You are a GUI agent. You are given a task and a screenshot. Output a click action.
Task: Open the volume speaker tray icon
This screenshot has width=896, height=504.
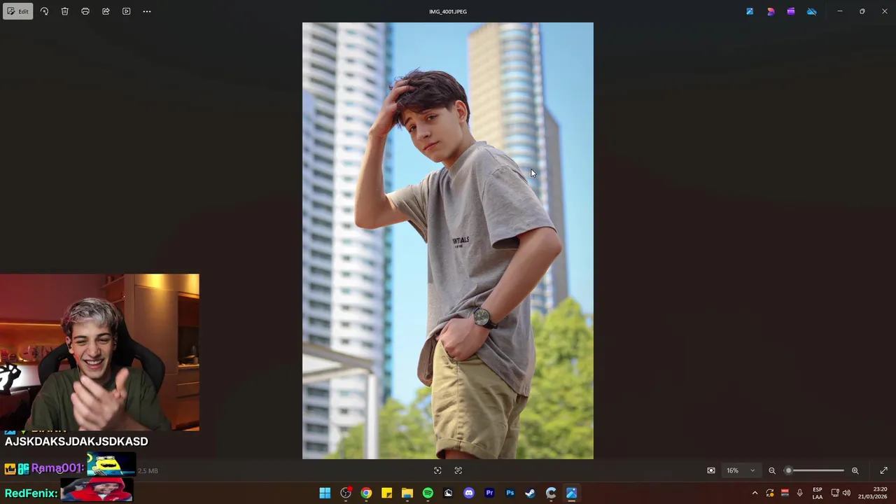coord(846,493)
